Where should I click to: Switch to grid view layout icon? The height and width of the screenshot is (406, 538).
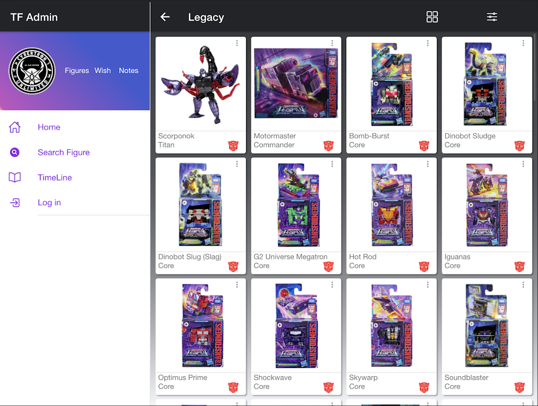pos(432,17)
